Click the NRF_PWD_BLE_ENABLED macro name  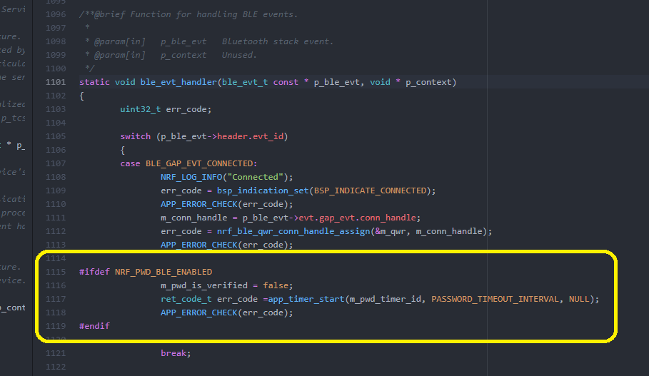[163, 272]
